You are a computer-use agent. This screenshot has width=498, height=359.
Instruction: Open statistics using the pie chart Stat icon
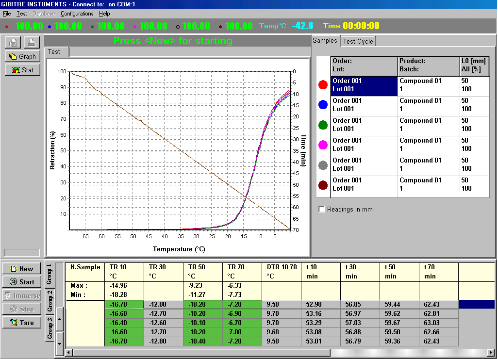22,70
